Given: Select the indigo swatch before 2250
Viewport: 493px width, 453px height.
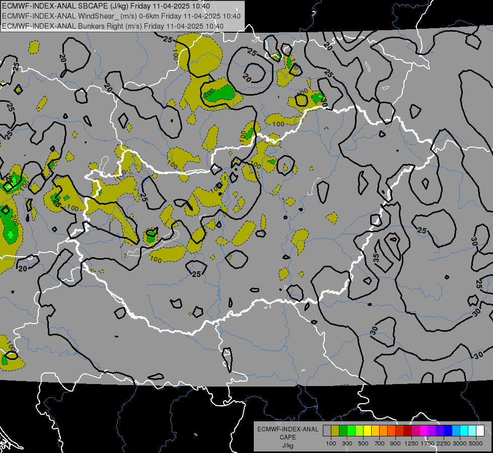Looking at the screenshot, I should tap(440, 431).
